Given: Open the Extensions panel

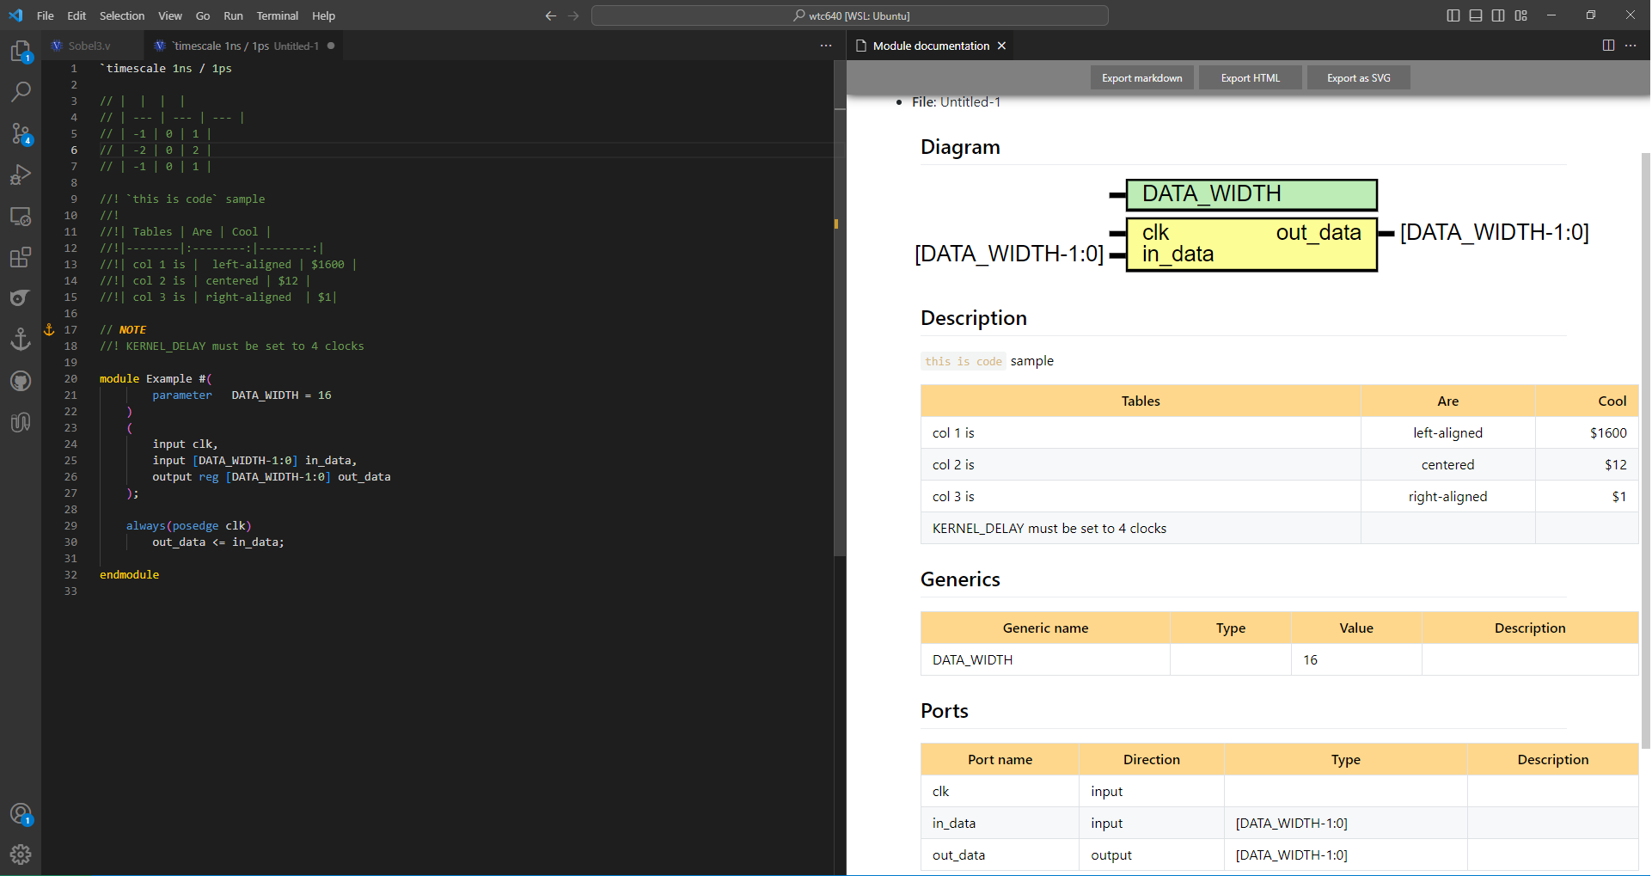Looking at the screenshot, I should pos(21,257).
